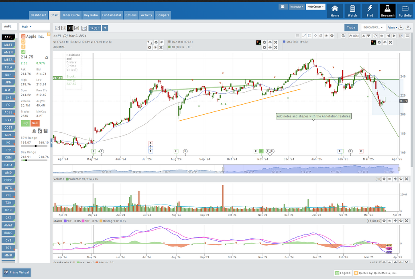Select the area chart type icon
The width and height of the screenshot is (415, 279).
coord(77,28)
